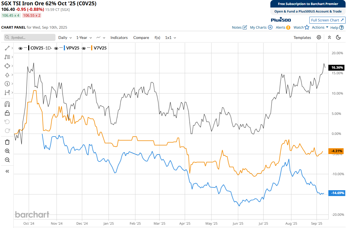
Task: Click the unlocked padlock drawings icon
Action: click(7, 113)
